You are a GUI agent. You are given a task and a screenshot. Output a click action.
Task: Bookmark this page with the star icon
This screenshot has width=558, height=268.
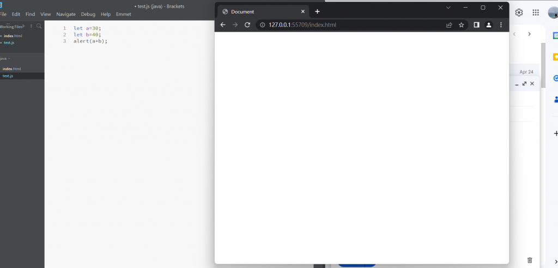461,25
